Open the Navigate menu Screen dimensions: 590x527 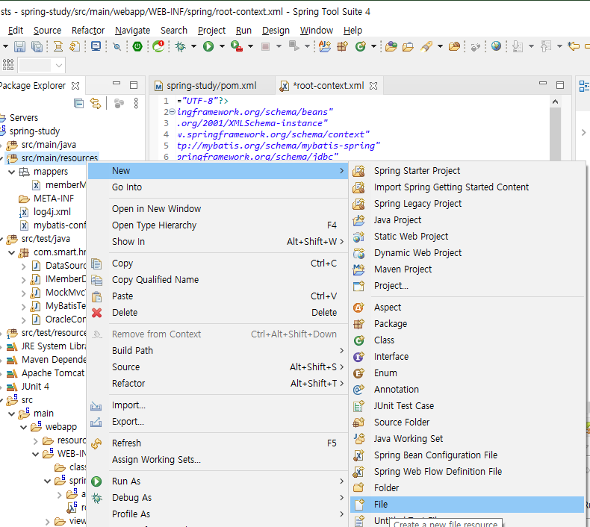tap(132, 31)
